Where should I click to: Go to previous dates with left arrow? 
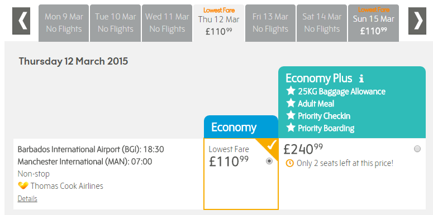(x=21, y=21)
